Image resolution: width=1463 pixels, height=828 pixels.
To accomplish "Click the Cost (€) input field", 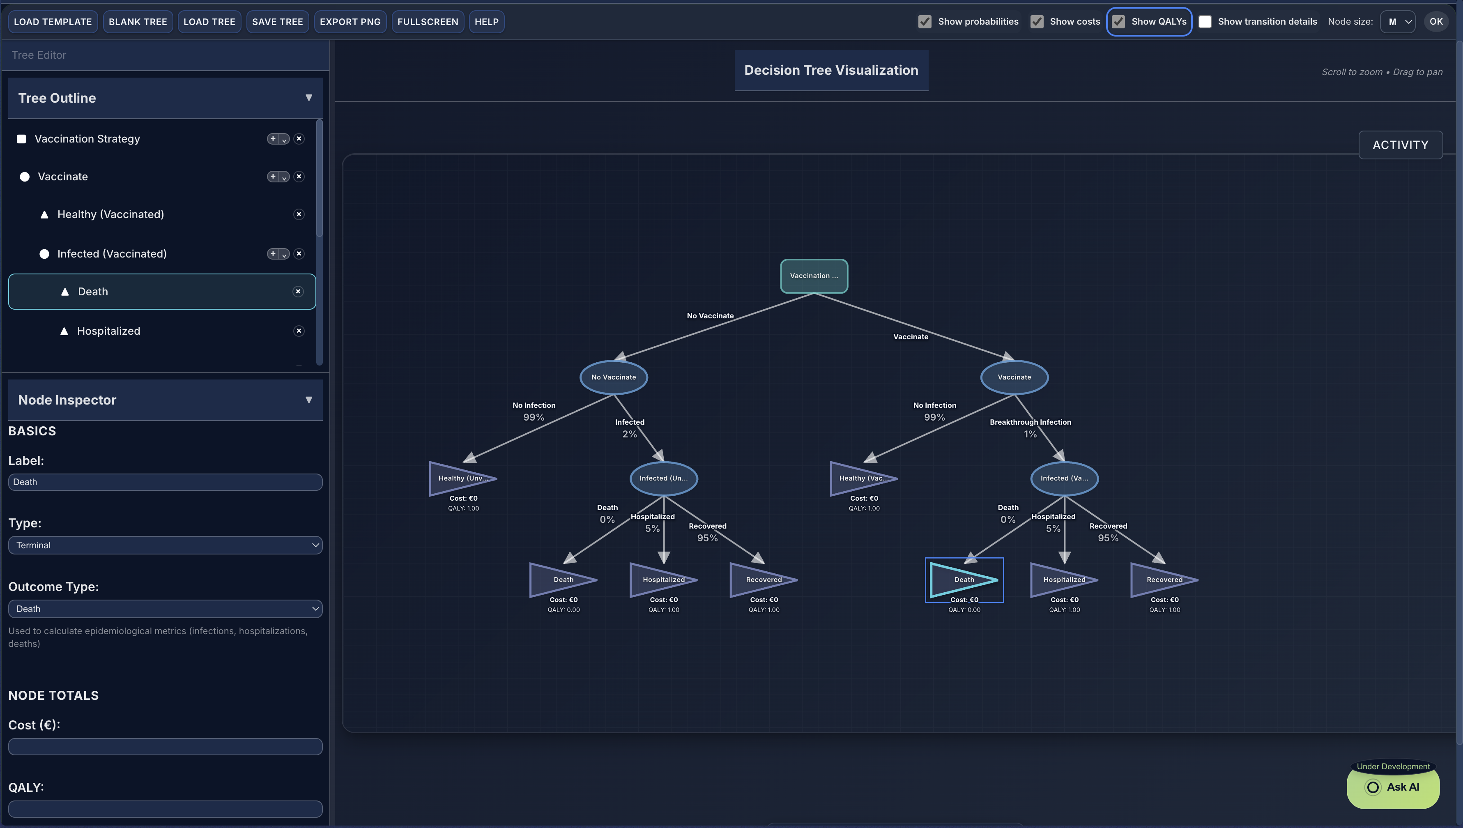I will coord(166,747).
